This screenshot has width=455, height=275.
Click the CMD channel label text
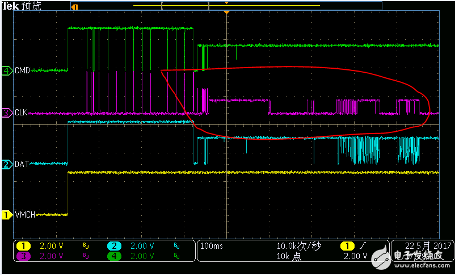coord(22,70)
